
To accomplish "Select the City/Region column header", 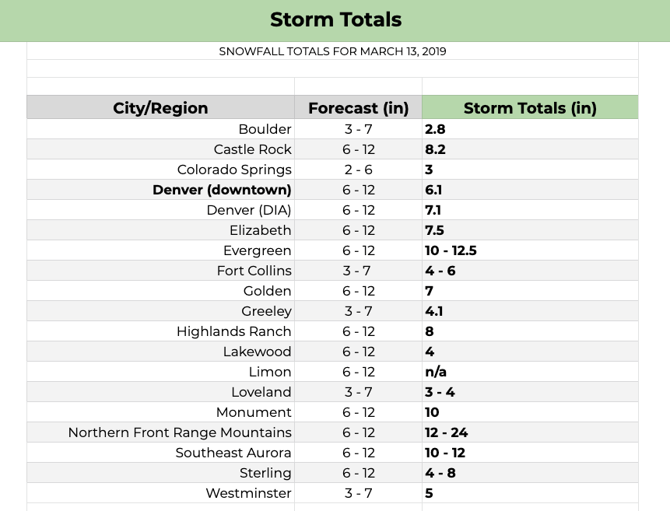I will click(x=160, y=107).
